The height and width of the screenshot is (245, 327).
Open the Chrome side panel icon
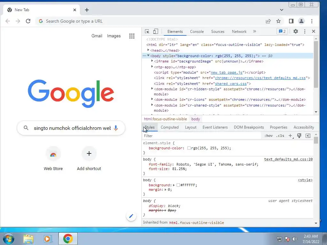point(291,21)
